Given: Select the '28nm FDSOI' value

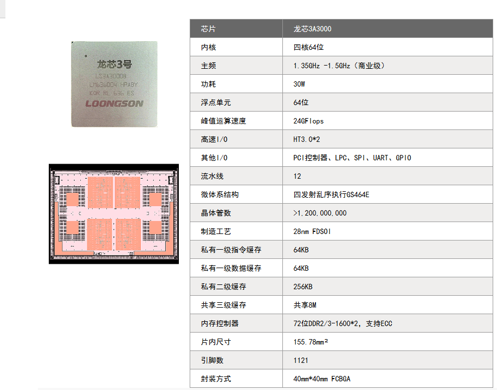Looking at the screenshot, I should (x=312, y=231).
